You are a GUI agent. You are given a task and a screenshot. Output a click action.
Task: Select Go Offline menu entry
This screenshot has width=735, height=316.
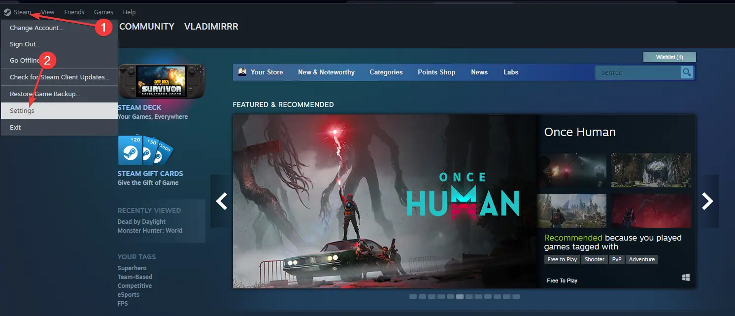point(60,61)
